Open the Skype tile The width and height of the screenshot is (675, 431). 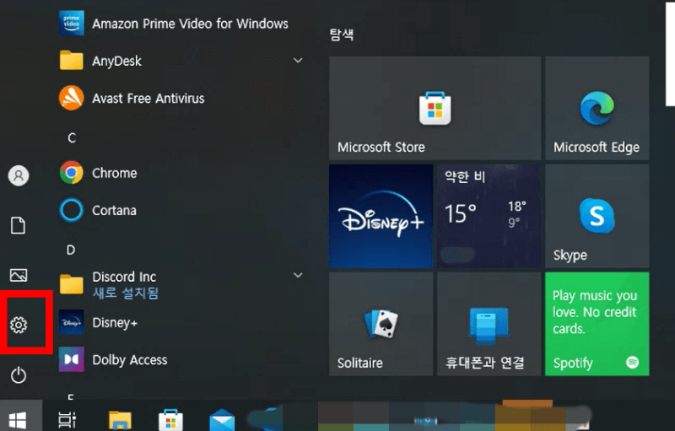[597, 217]
